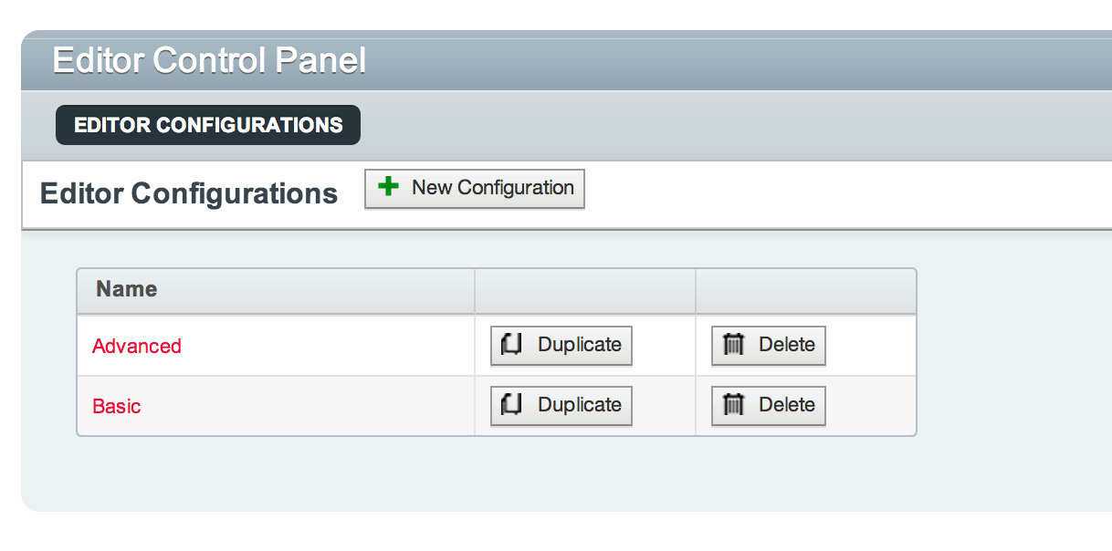Click the duplicate page icon in Basic row

pyautogui.click(x=512, y=405)
